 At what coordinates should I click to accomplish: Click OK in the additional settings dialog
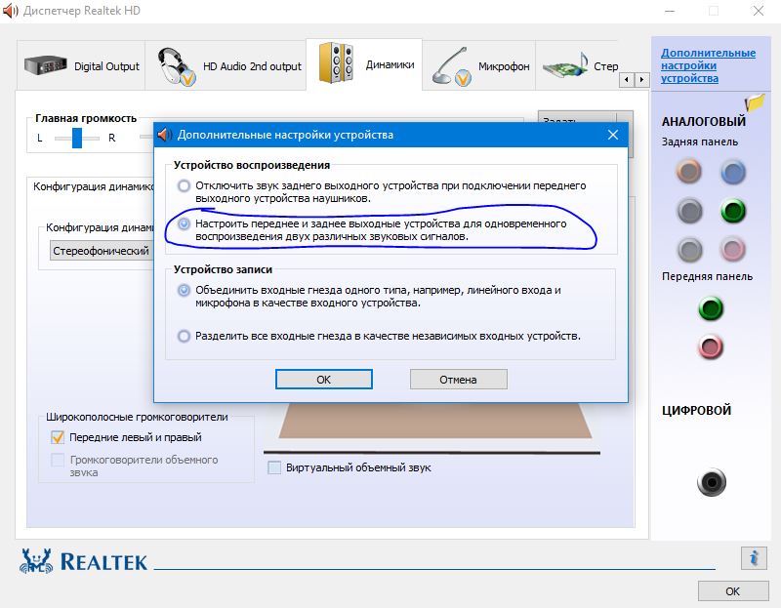(x=324, y=380)
